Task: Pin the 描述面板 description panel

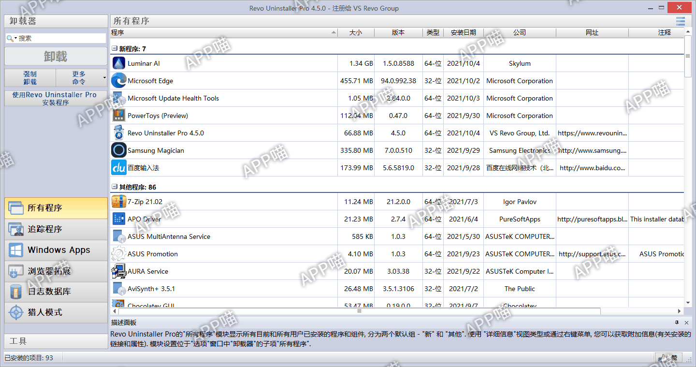Action: coord(677,323)
